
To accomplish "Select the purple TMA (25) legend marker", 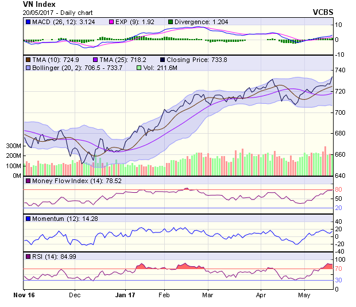I will (95, 59).
